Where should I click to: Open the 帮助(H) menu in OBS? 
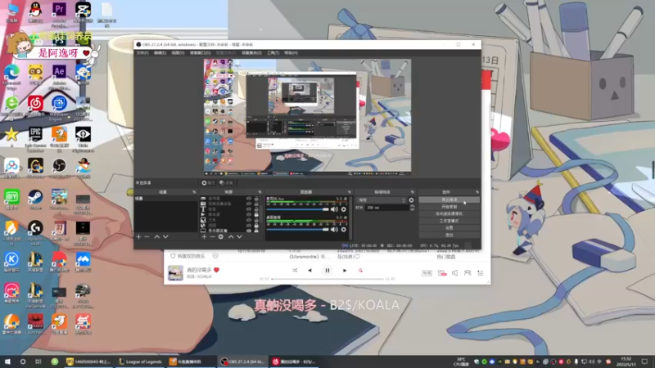coord(291,53)
